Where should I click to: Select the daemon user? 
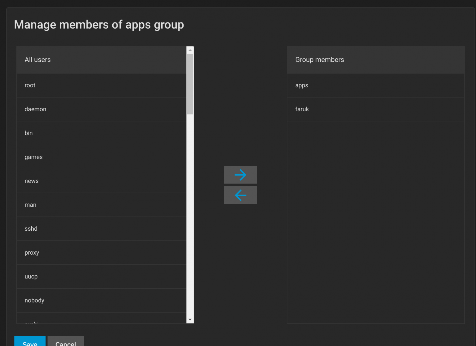point(101,109)
